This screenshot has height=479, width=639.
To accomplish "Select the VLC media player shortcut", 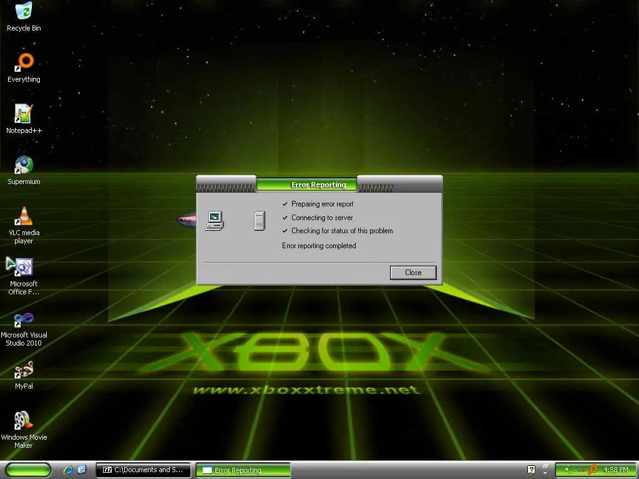I will pos(24,225).
